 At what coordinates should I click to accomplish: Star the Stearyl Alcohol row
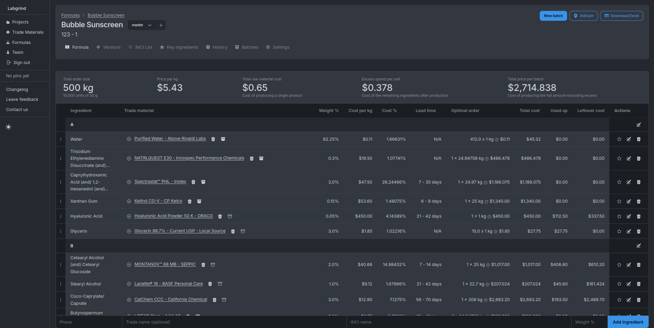(619, 284)
